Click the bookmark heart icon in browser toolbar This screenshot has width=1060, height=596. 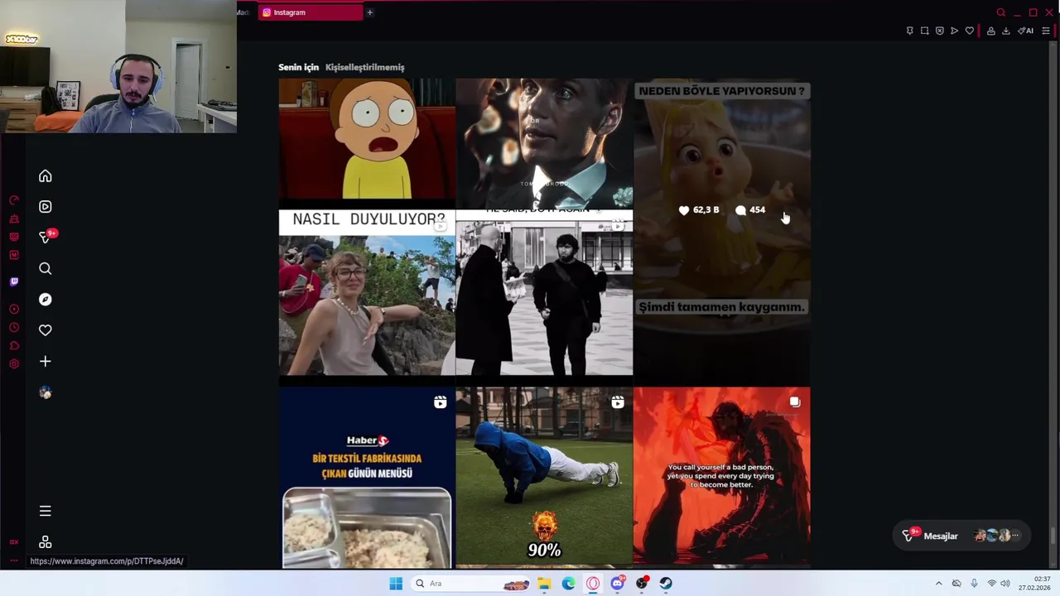tap(970, 31)
